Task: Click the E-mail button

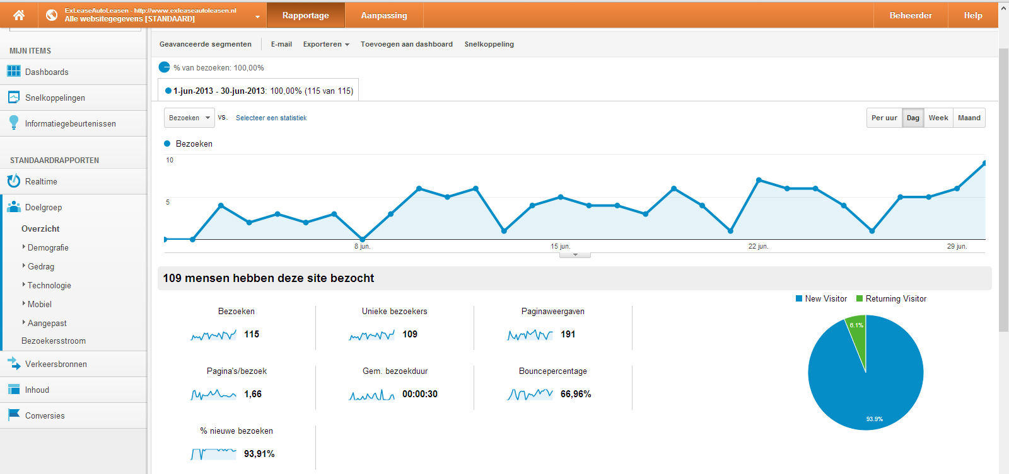Action: click(281, 44)
